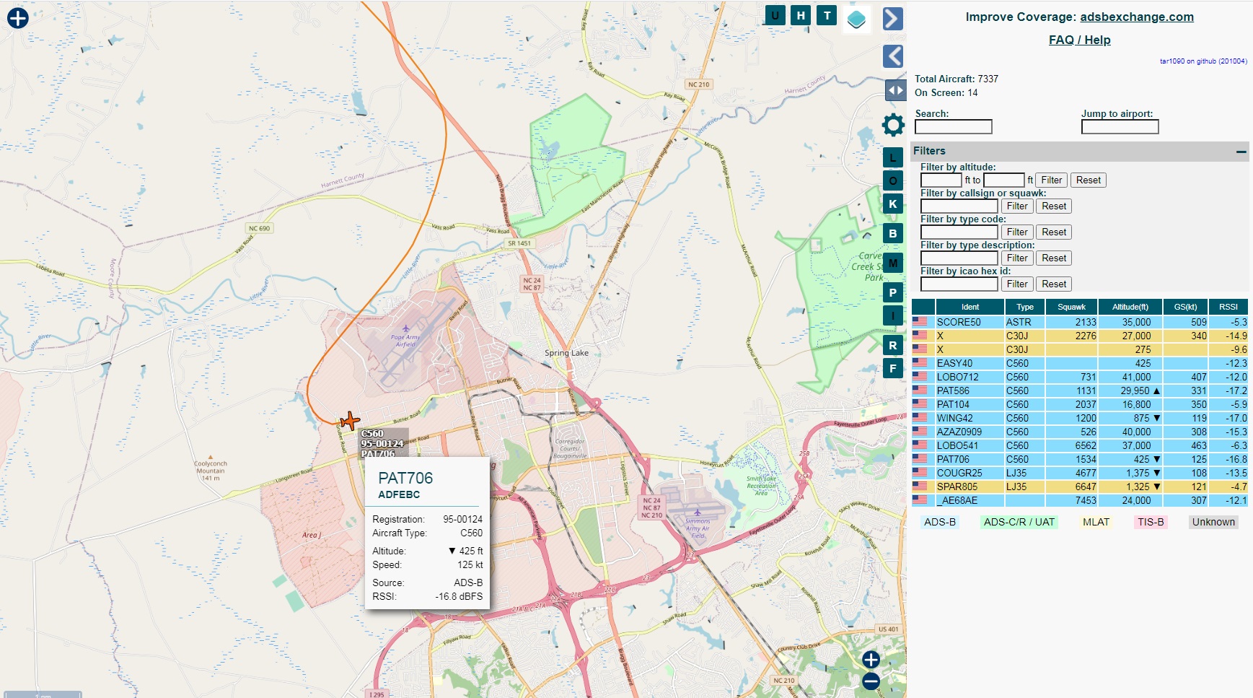Viewport: 1253px width, 698px height.
Task: Toggle the P map button
Action: tap(893, 292)
